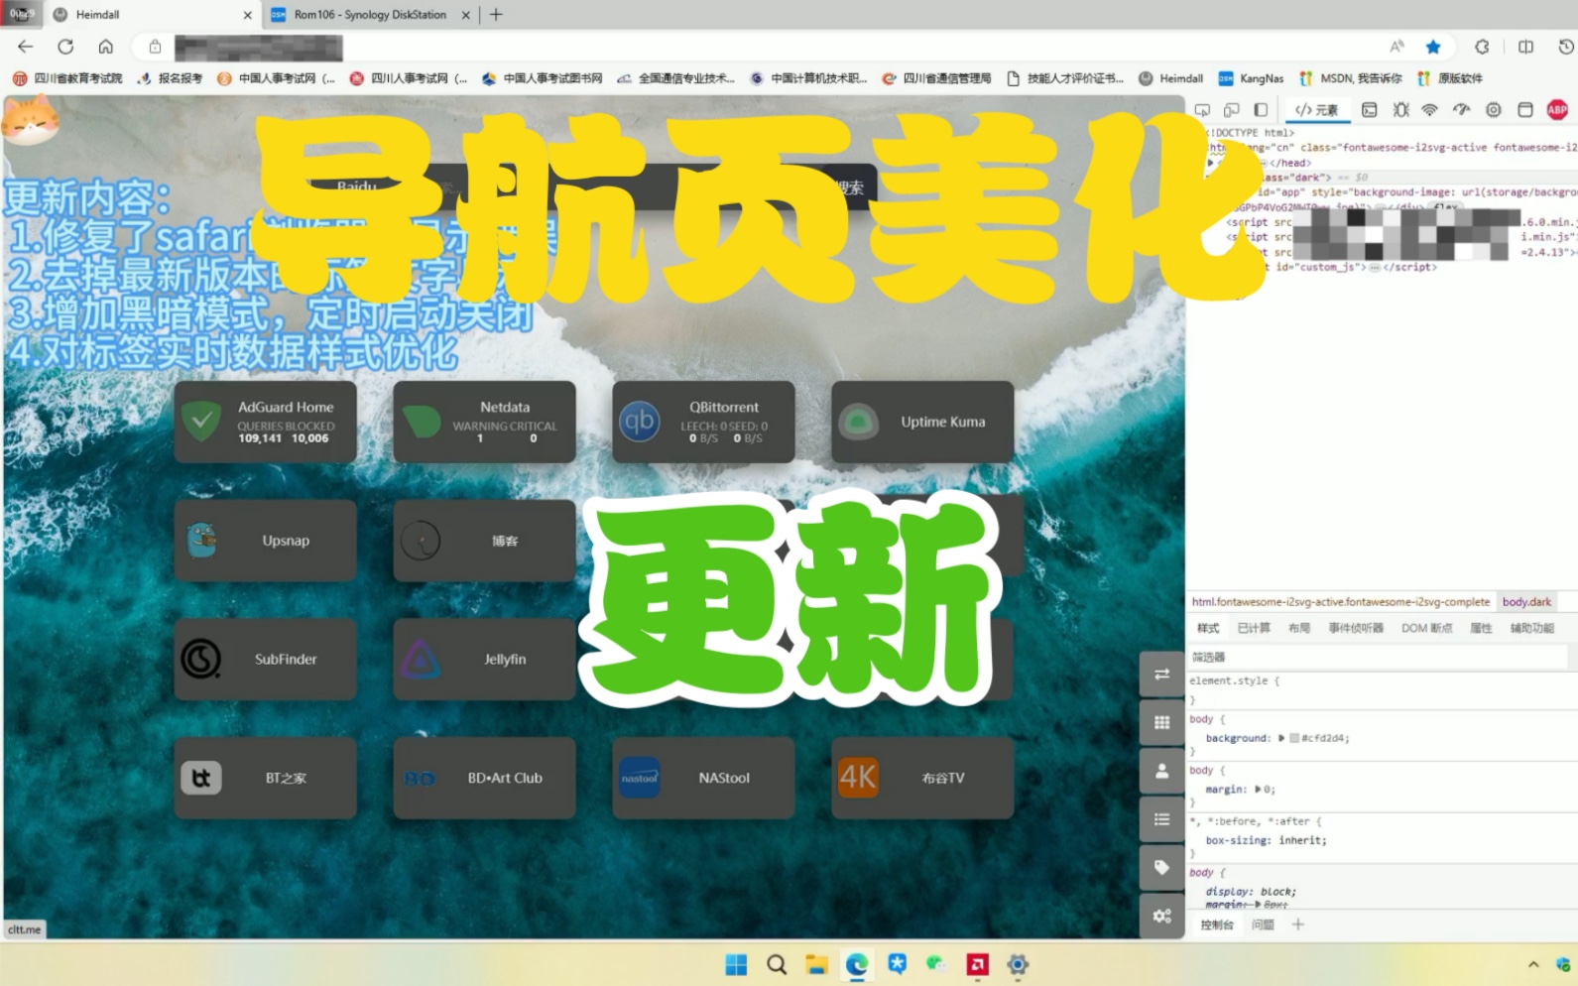Click Heimdall sidebar items list icon
This screenshot has width=1578, height=986.
(x=1161, y=819)
